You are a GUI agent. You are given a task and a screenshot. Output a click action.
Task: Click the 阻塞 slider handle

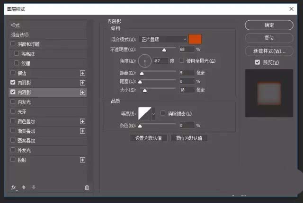pyautogui.click(x=140, y=82)
